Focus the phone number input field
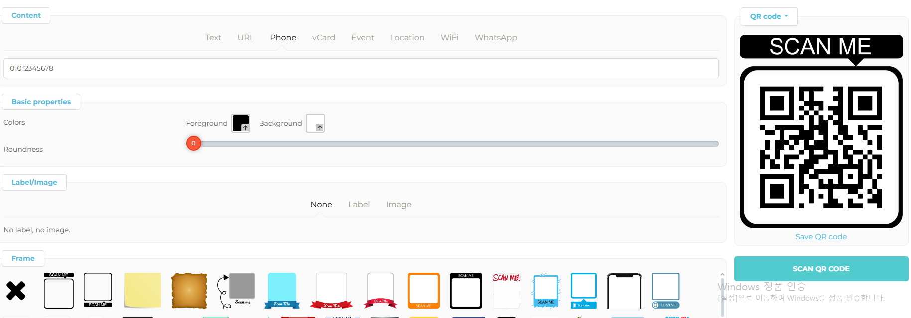This screenshot has height=318, width=911. 361,68
